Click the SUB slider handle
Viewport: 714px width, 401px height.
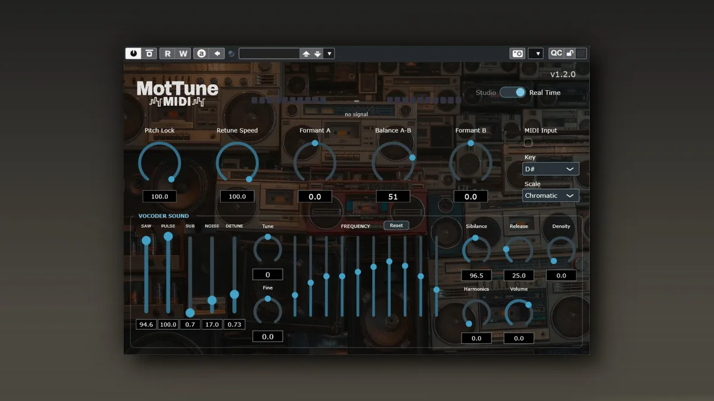[190, 313]
